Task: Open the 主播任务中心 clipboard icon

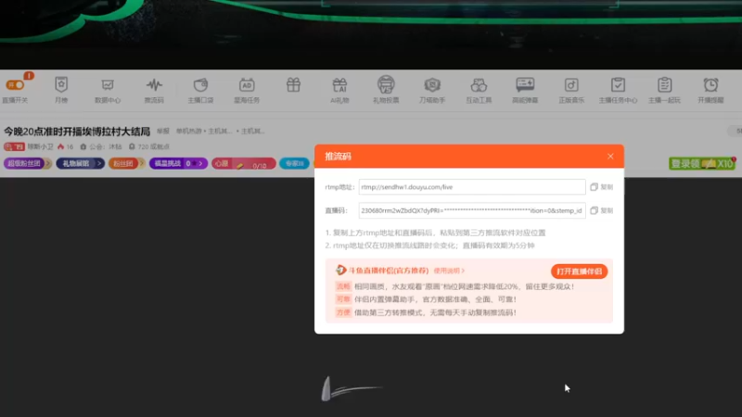Action: [x=618, y=84]
